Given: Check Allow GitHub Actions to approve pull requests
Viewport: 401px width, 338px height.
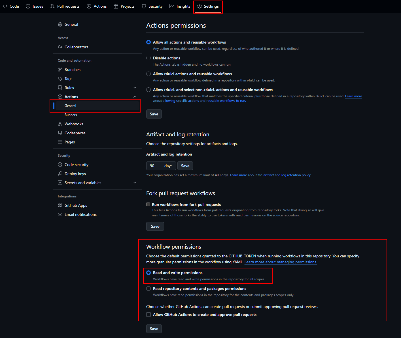Looking at the screenshot, I should [148, 315].
